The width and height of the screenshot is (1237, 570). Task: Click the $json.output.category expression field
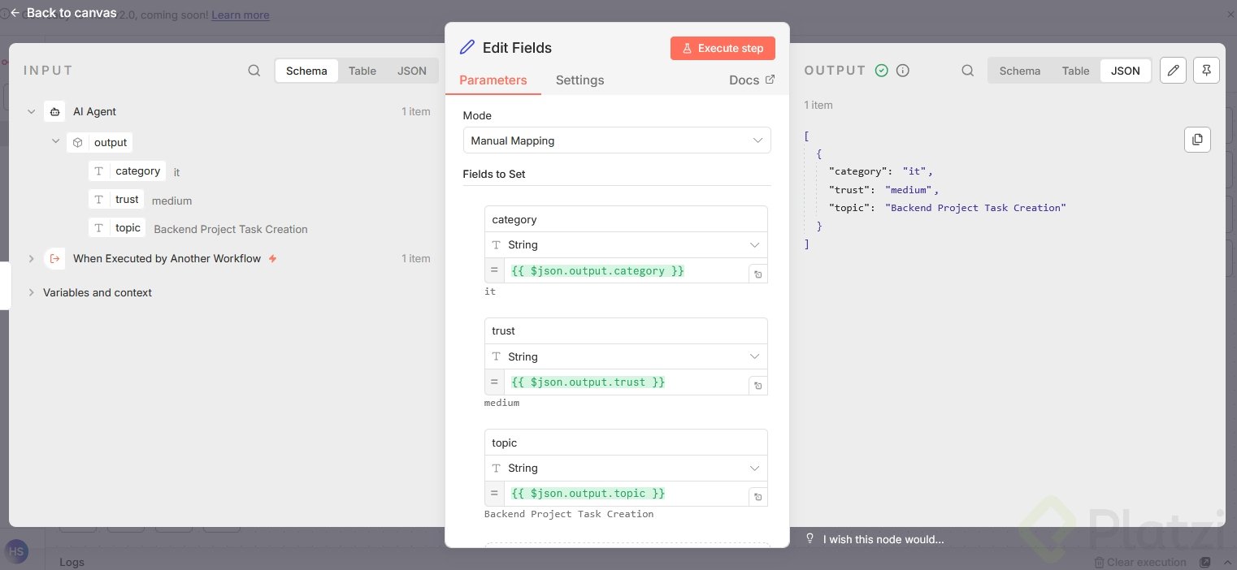click(626, 270)
